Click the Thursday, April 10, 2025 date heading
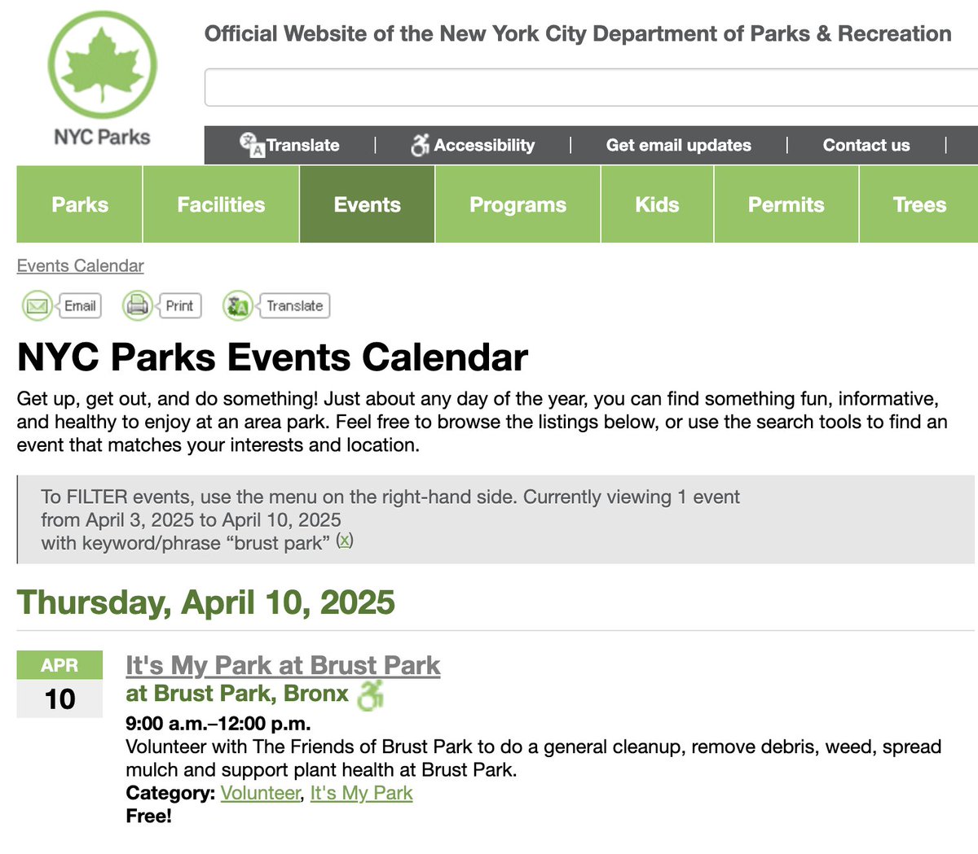978x854 pixels. 206,602
